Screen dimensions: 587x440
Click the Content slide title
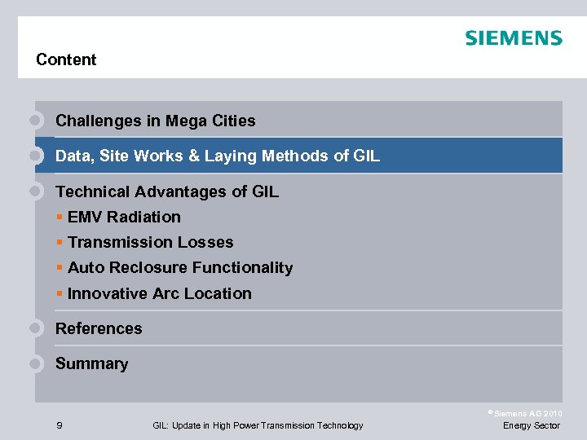coord(66,59)
